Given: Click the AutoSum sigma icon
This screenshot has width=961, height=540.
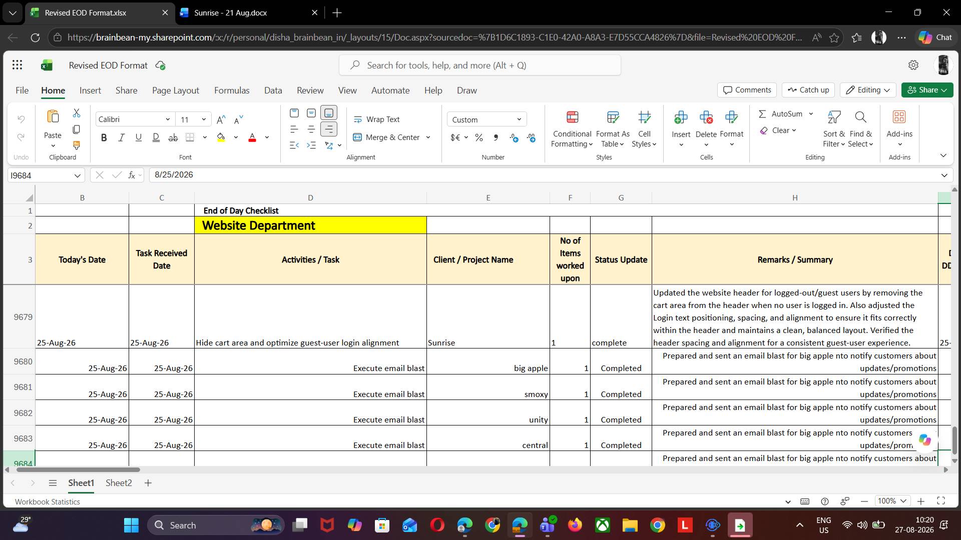Looking at the screenshot, I should (762, 114).
